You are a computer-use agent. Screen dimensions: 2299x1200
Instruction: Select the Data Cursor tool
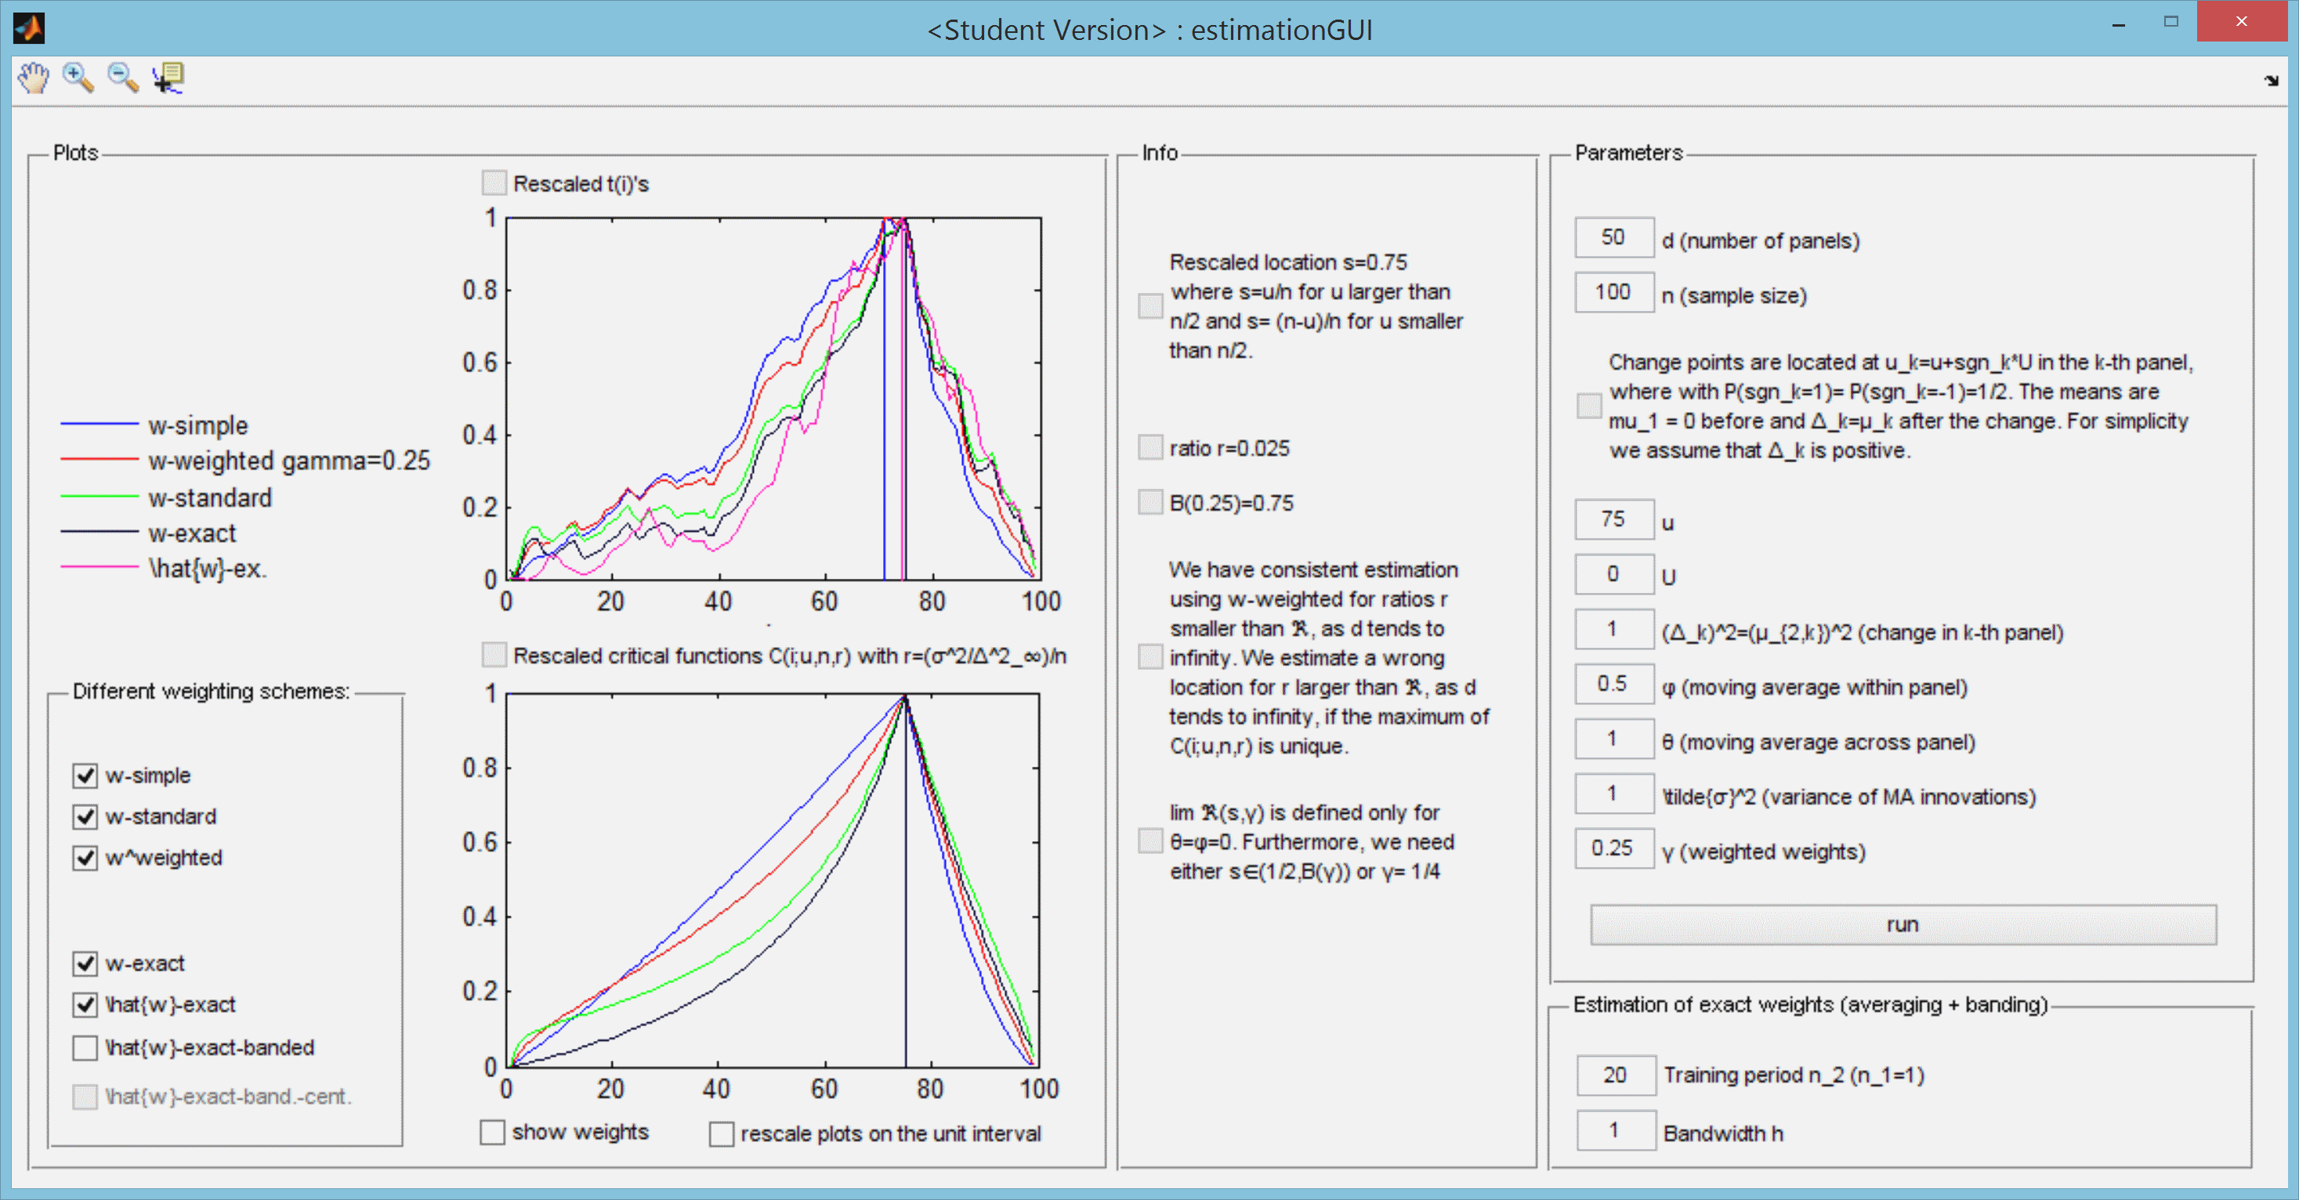168,78
